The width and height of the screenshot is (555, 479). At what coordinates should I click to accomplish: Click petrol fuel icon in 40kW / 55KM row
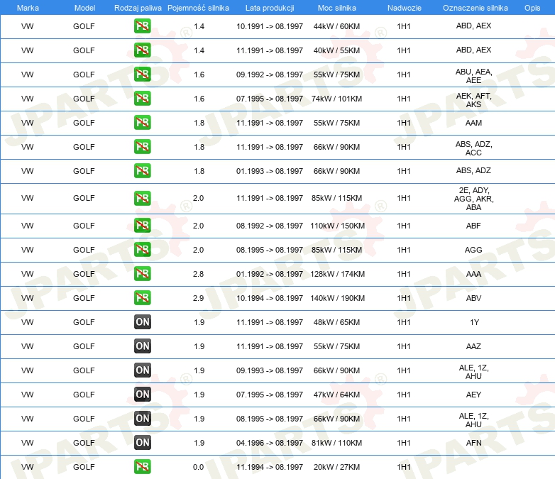[x=142, y=50]
